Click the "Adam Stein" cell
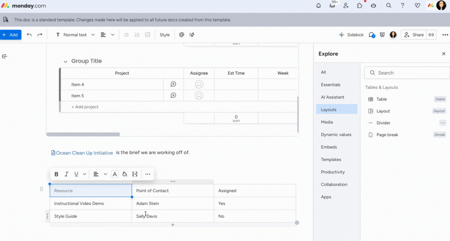This screenshot has width=450, height=241. [x=173, y=204]
